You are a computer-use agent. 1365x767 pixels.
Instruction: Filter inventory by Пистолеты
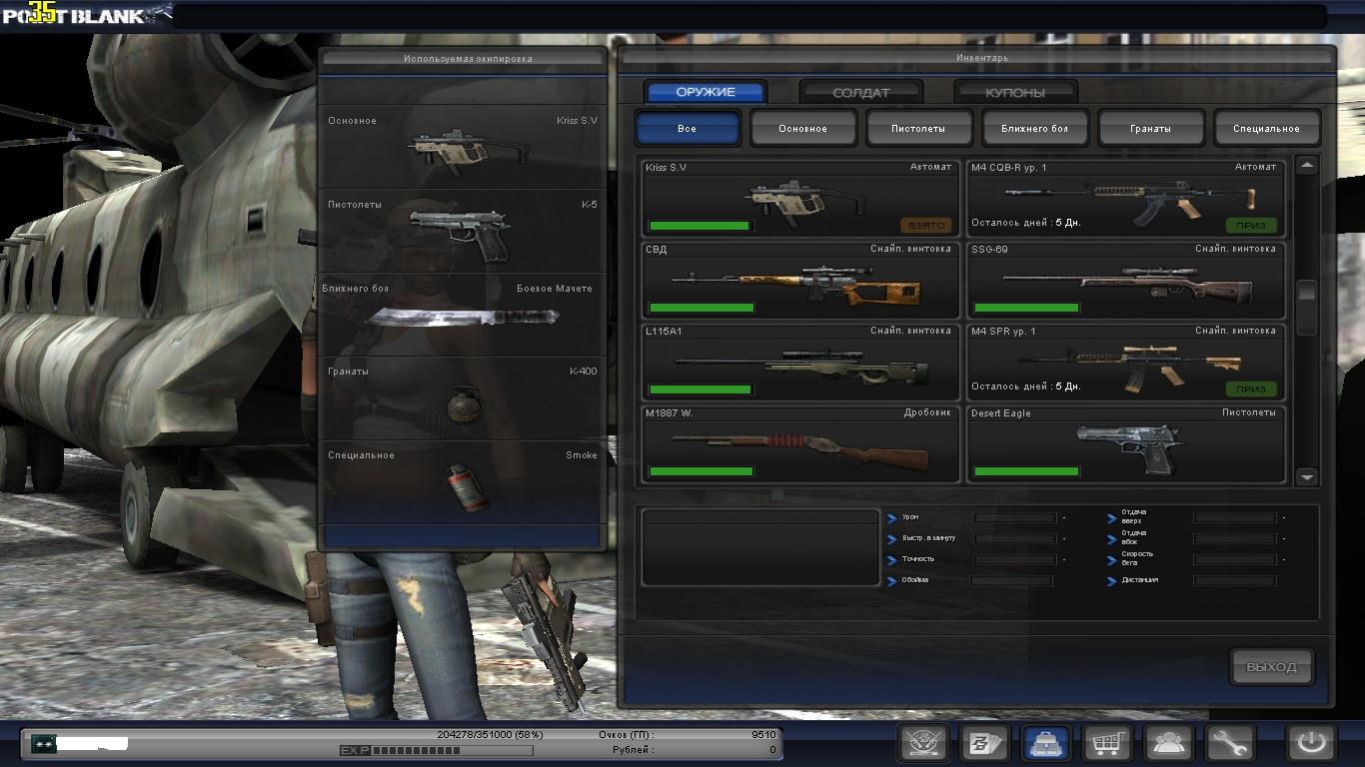(x=919, y=129)
